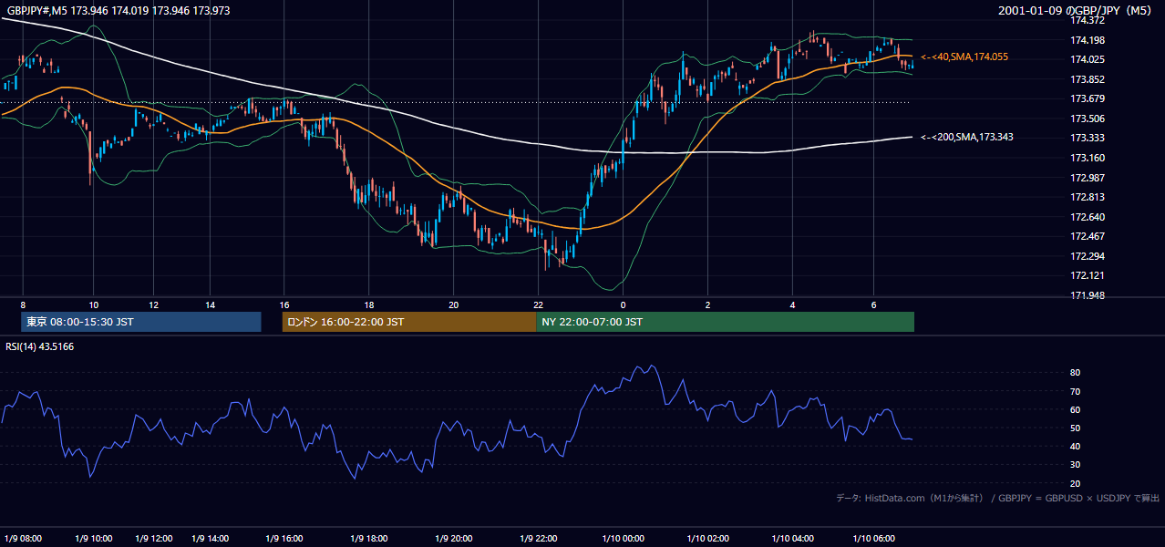The height and width of the screenshot is (547, 1165).
Task: Click the RSI(14) 43.5166 indicator label
Action: 40,346
